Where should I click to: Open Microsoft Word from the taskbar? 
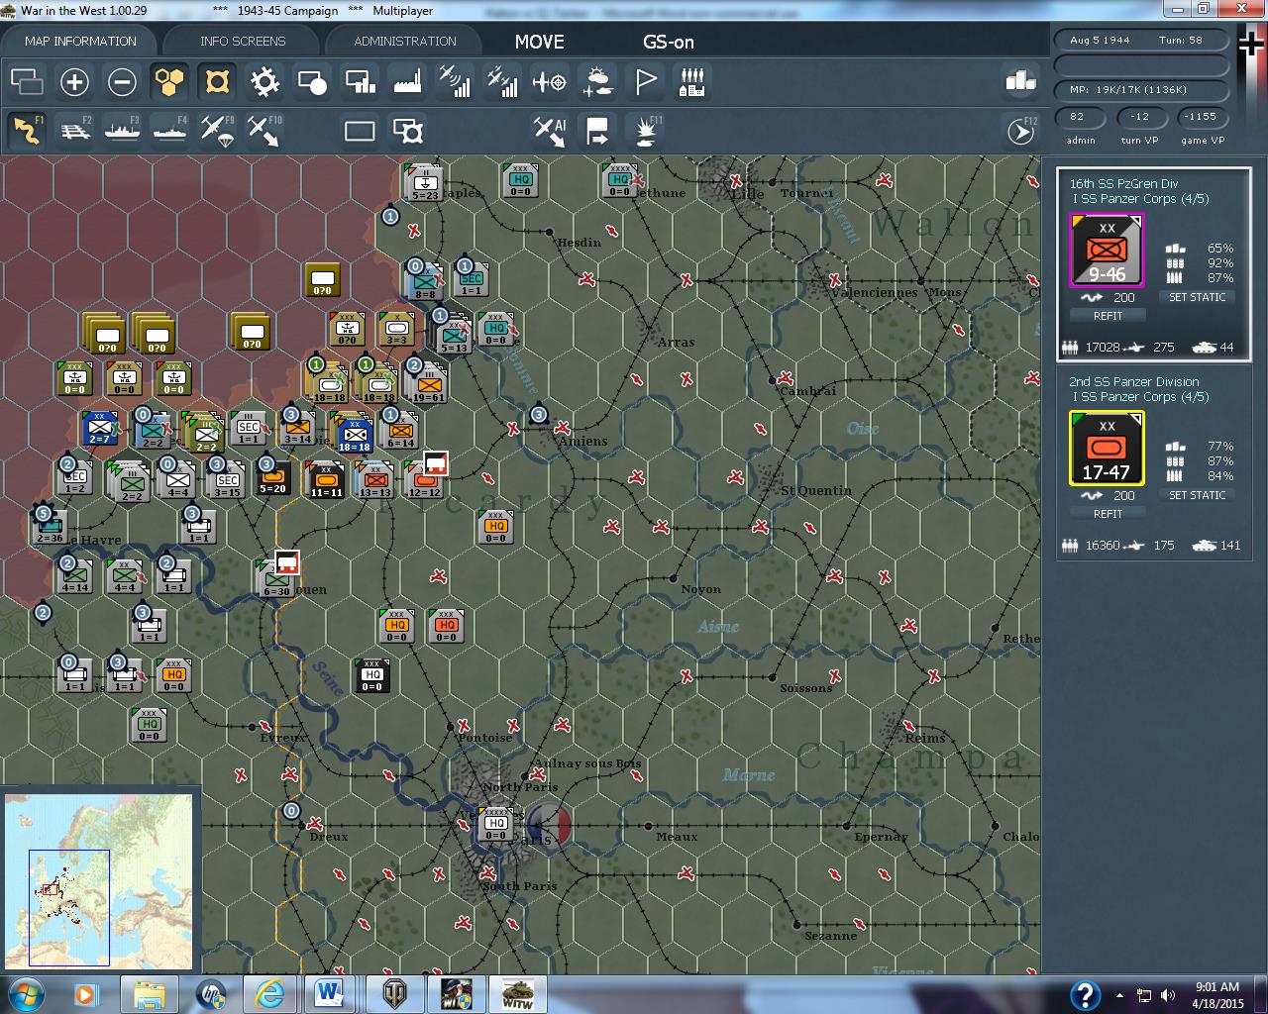click(x=328, y=993)
